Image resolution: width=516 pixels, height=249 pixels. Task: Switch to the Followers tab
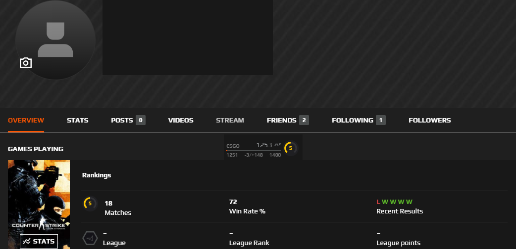(x=430, y=120)
